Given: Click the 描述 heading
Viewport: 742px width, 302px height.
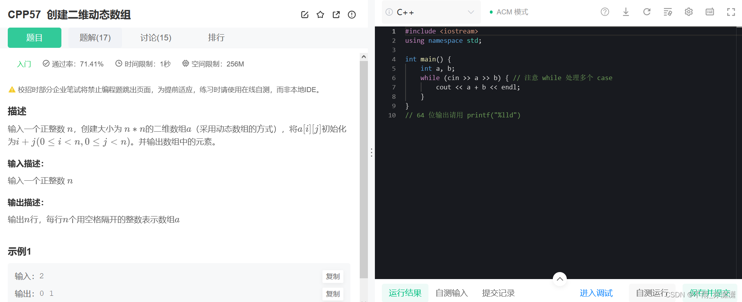Looking at the screenshot, I should (x=17, y=112).
